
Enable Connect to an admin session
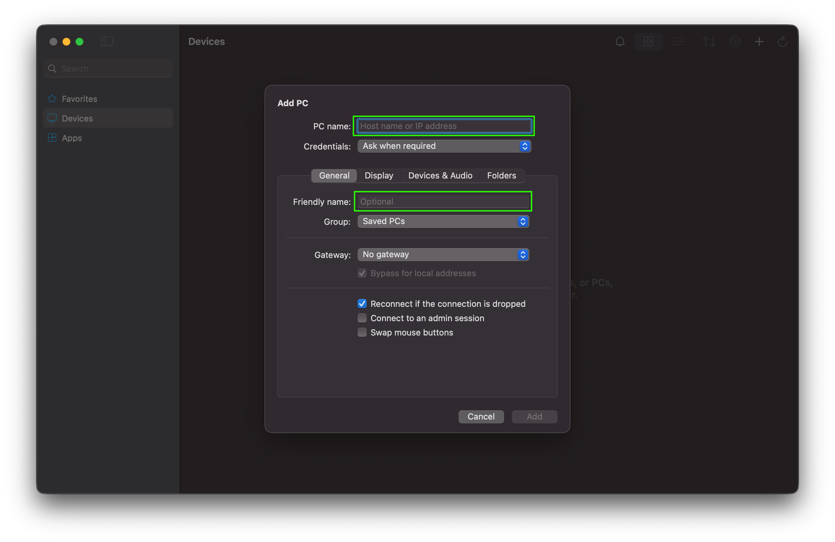click(x=362, y=318)
